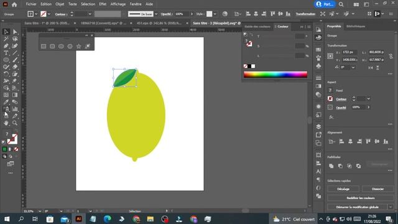This screenshot has width=398, height=224.
Task: Open the search icon in the title bar
Action: click(341, 4)
